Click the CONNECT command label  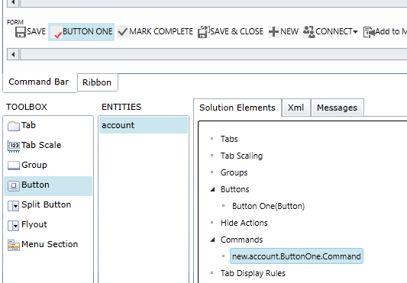click(x=334, y=31)
